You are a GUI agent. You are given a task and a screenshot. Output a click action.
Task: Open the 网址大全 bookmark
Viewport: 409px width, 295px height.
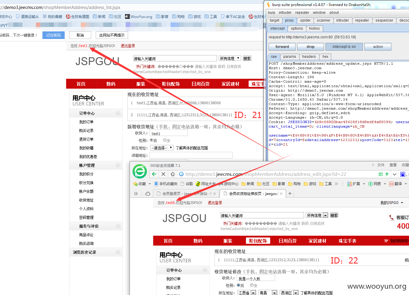point(206,184)
